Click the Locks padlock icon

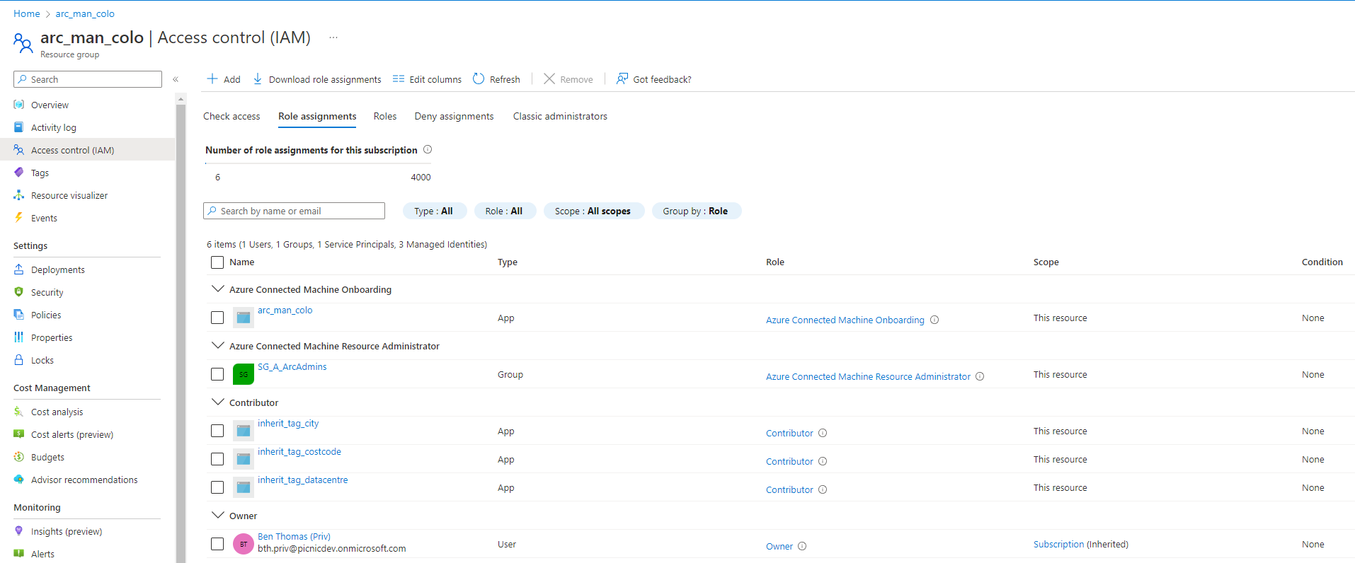click(19, 360)
